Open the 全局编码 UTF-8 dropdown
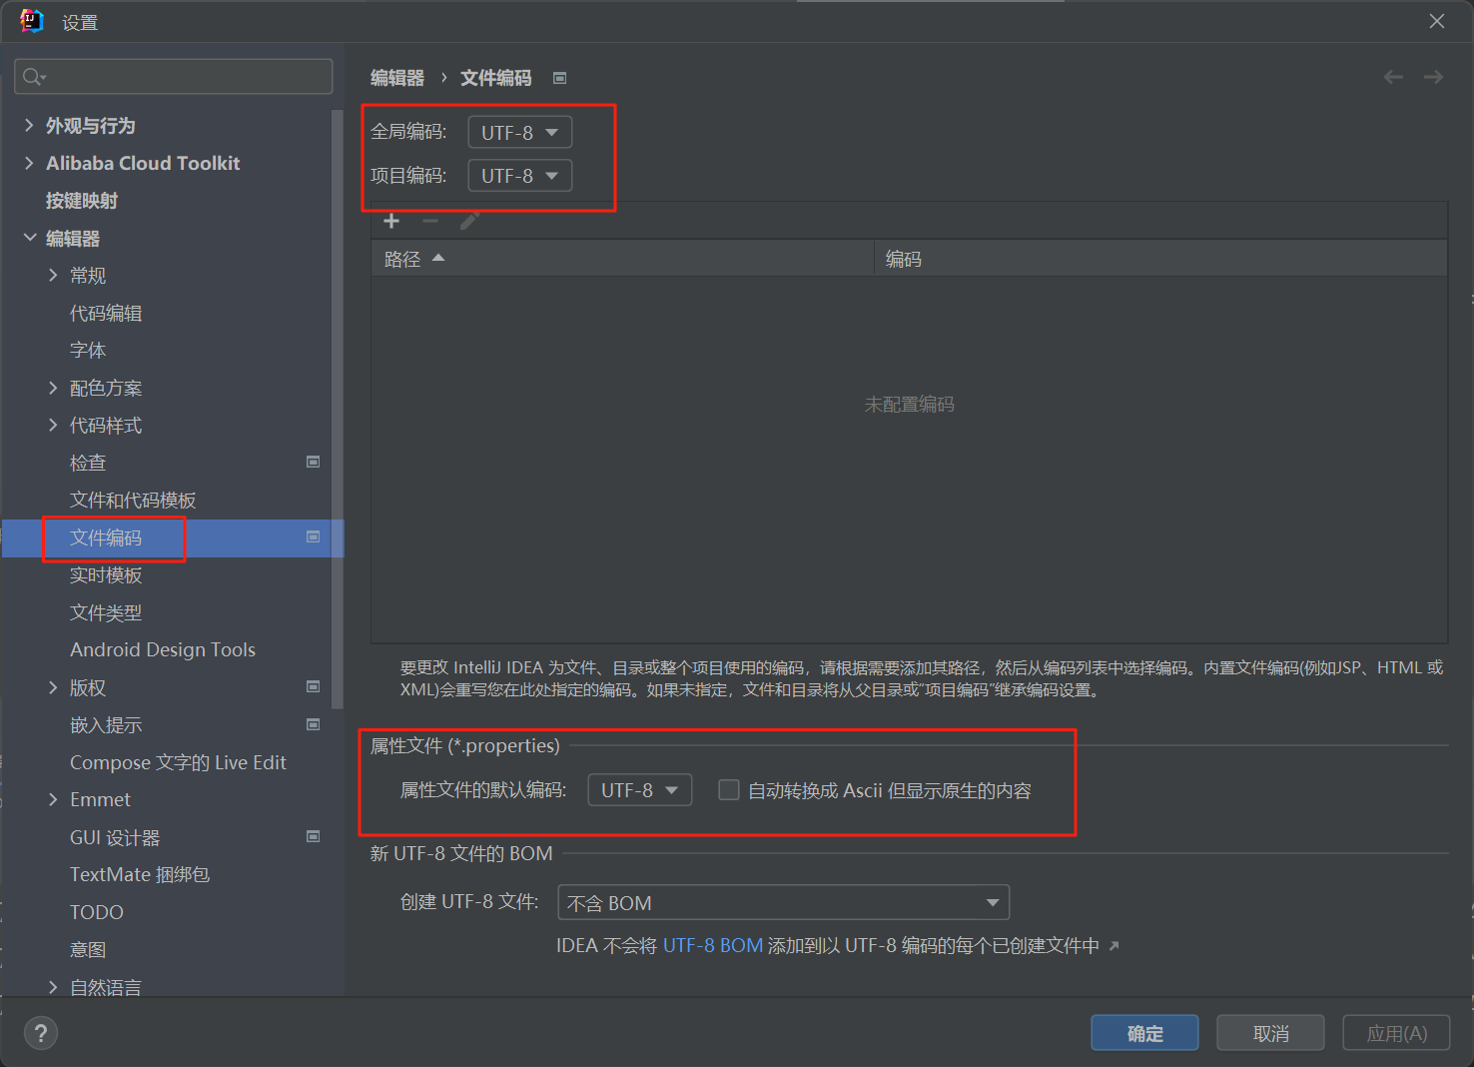Screen dimensions: 1474x1067 [520, 132]
